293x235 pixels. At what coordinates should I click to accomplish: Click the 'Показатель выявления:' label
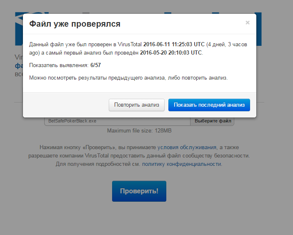(59, 65)
